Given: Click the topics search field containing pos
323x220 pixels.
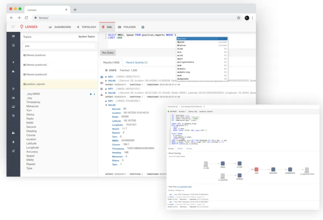Looking at the screenshot, I should coord(59,46).
